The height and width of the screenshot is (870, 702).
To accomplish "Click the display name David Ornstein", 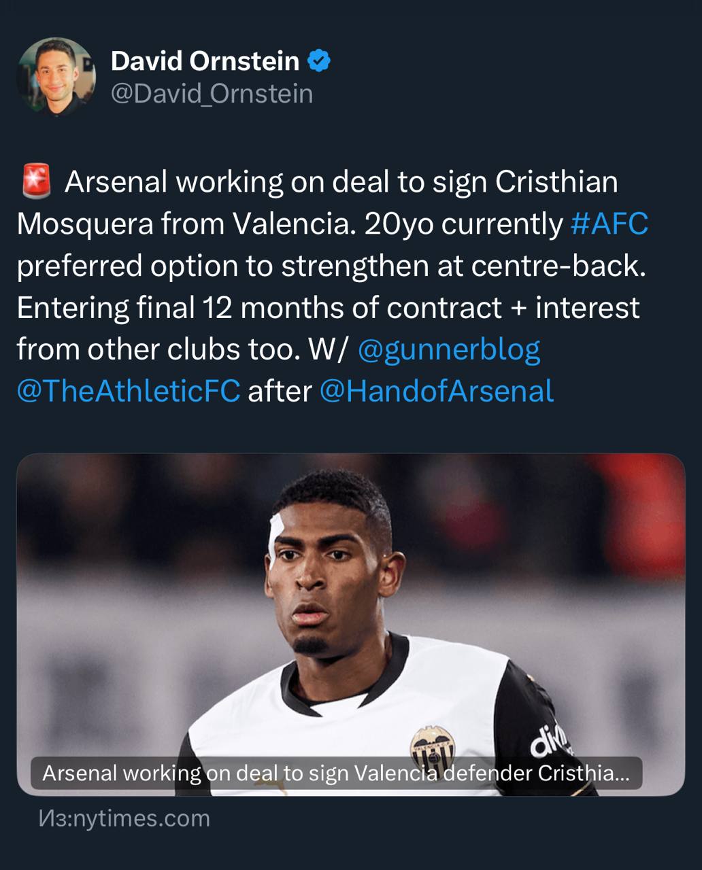I will pos(205,61).
